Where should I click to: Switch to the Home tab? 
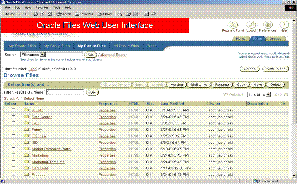pyautogui.click(x=241, y=38)
